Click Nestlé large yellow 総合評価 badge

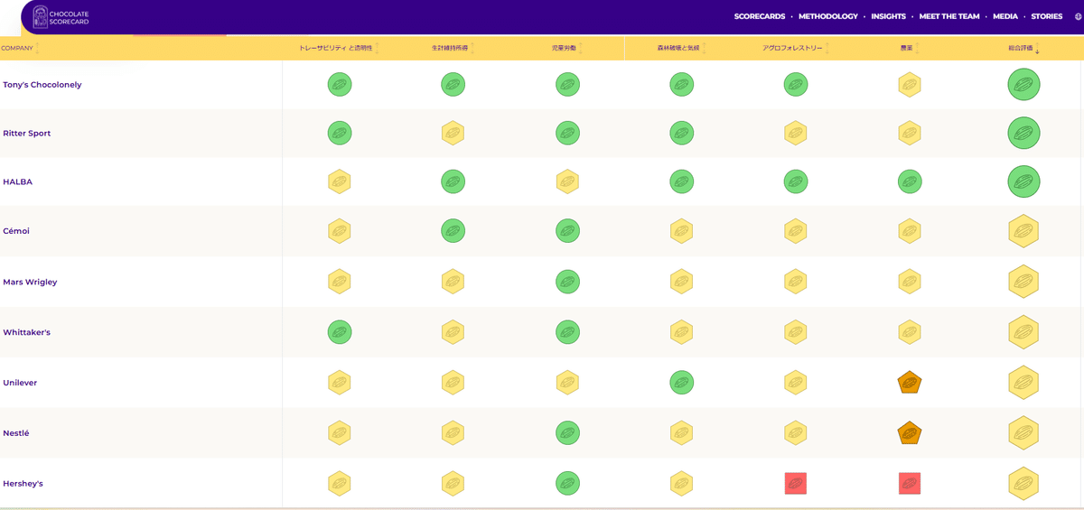[1023, 433]
